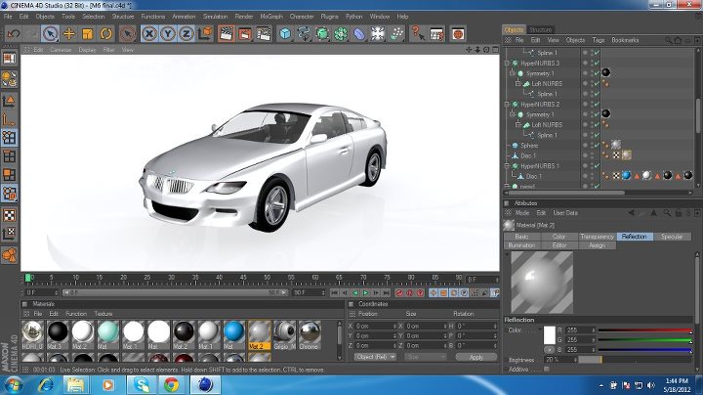Image resolution: width=703 pixels, height=395 pixels.
Task: Adjust the red R color slider
Action: (644, 330)
